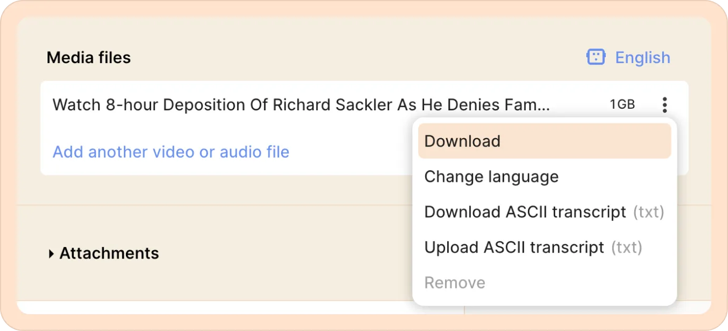Select Download ASCII transcript option
The height and width of the screenshot is (331, 728).
point(544,212)
